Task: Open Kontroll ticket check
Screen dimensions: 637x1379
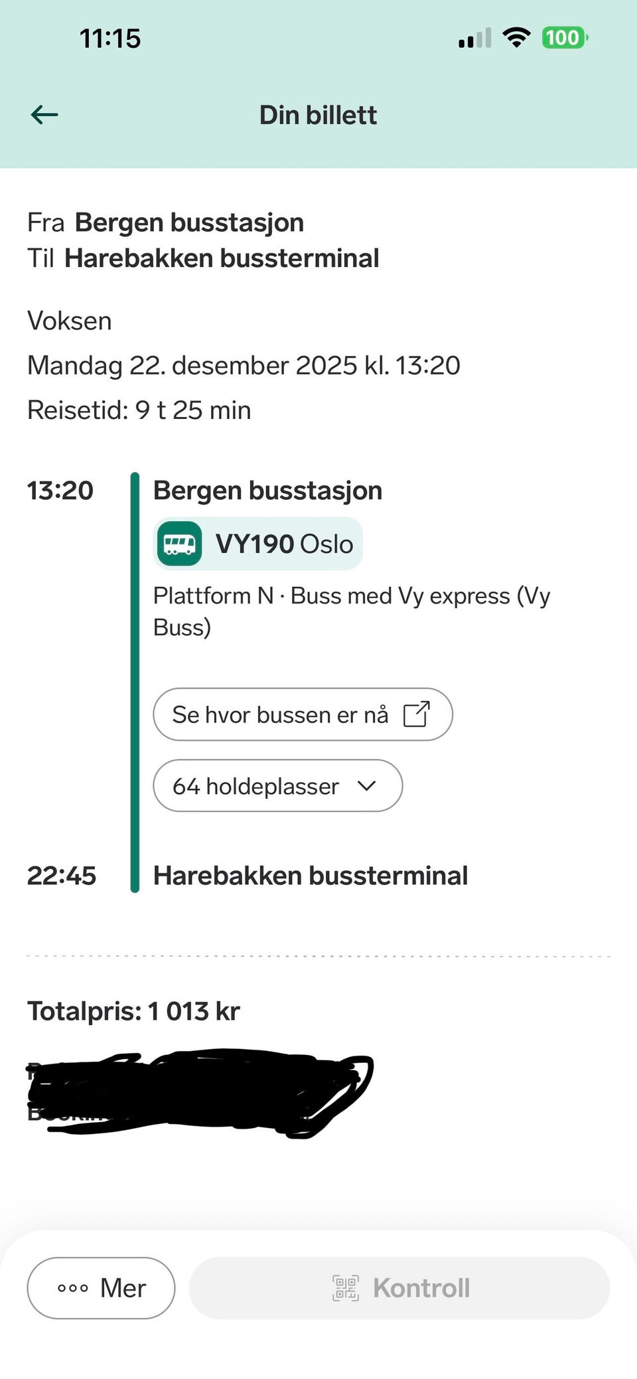Action: coord(399,1288)
